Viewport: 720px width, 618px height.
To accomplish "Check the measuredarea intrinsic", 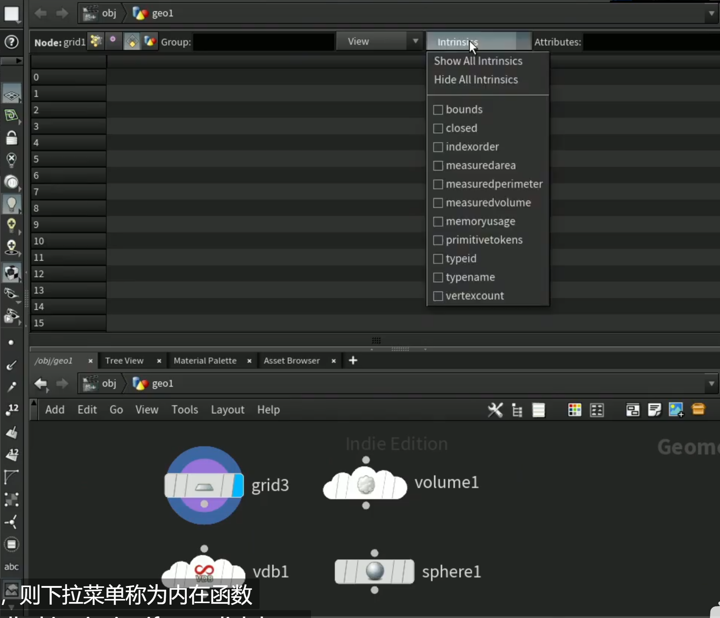I will tap(438, 165).
